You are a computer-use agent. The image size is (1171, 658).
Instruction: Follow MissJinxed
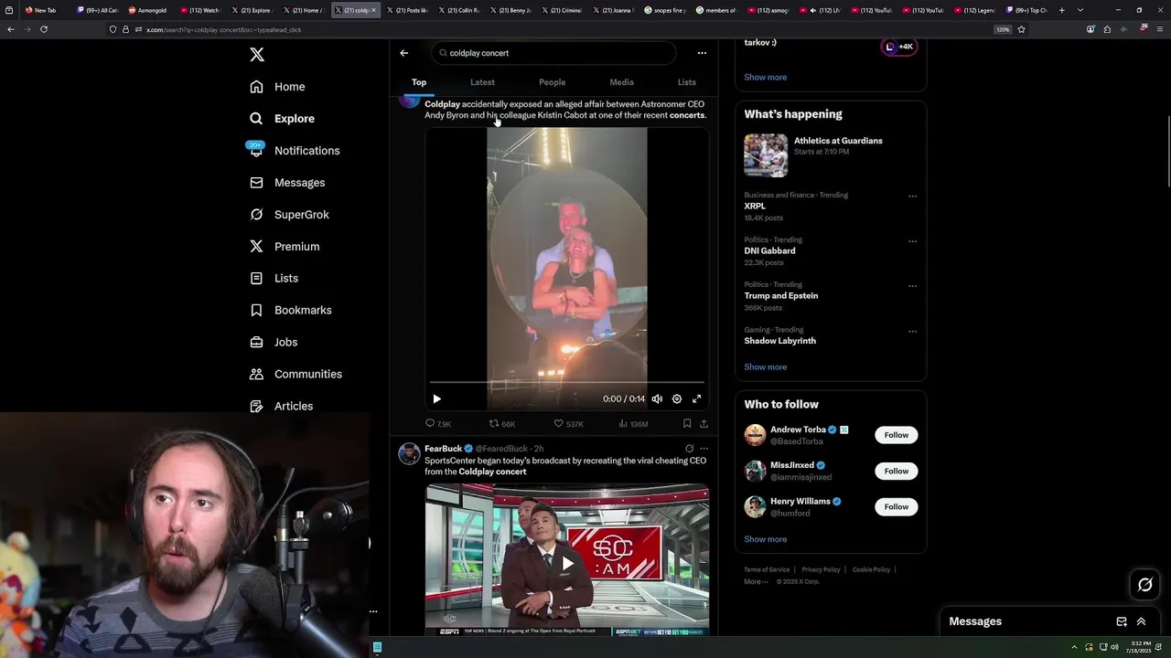[897, 471]
